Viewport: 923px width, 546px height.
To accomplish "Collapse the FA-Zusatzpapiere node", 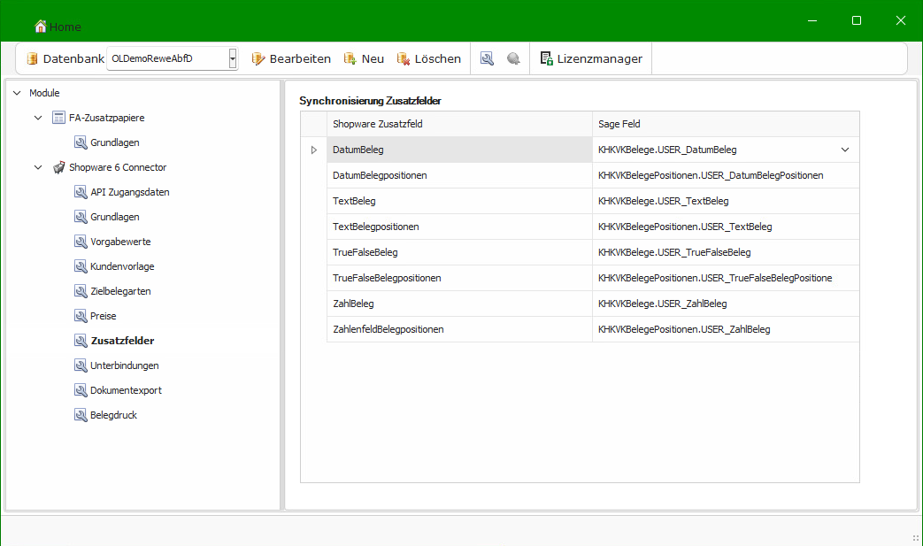I will coord(38,118).
